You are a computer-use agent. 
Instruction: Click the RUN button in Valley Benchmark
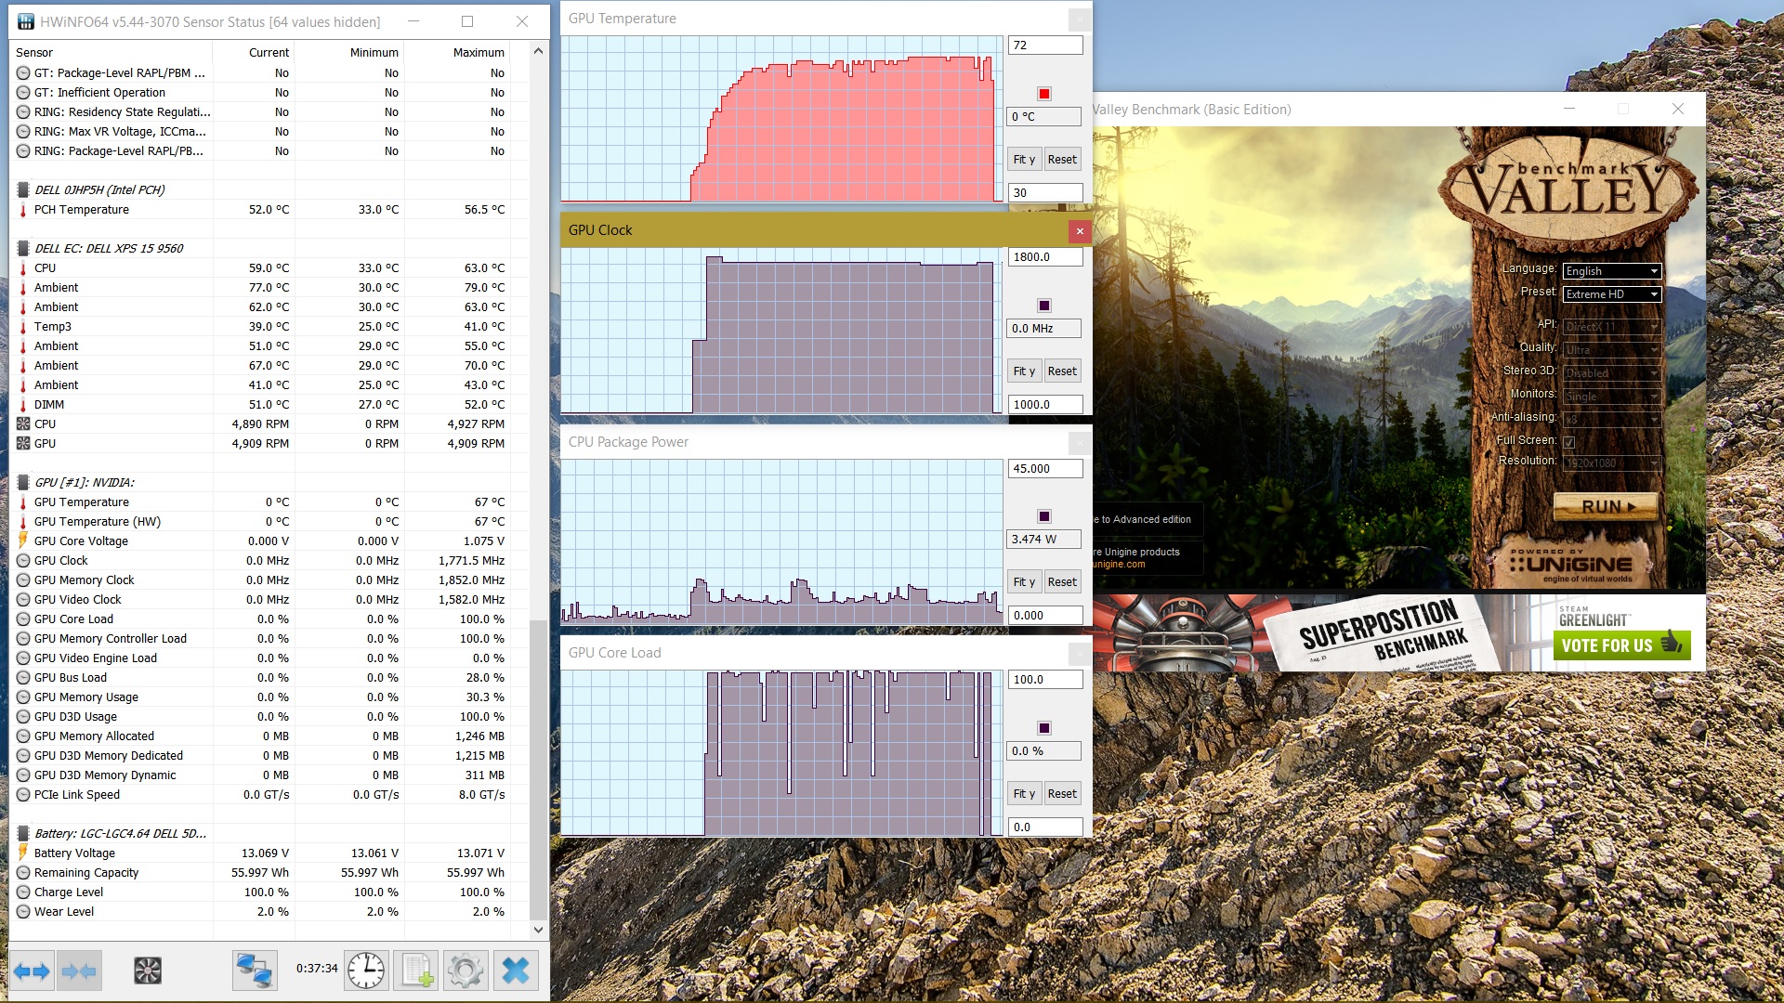[x=1606, y=507]
